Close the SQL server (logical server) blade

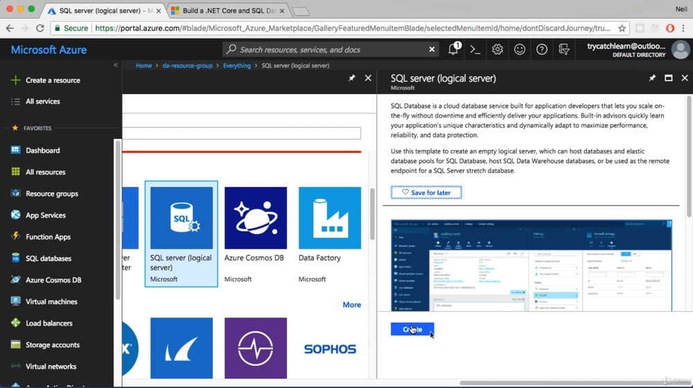(x=685, y=78)
